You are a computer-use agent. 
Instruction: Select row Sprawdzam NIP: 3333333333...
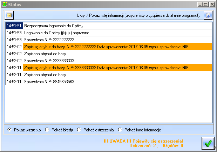(117, 61)
